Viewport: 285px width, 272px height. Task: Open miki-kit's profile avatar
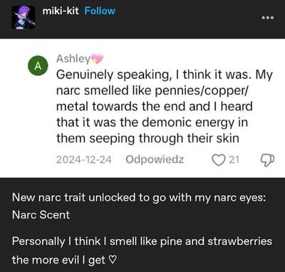(24, 17)
